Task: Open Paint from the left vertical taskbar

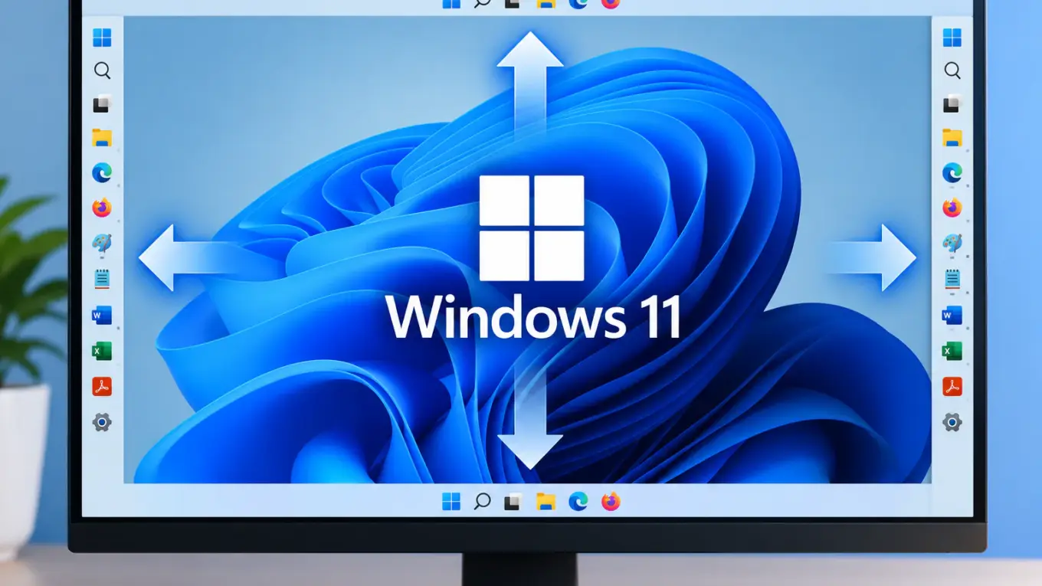Action: pyautogui.click(x=102, y=244)
